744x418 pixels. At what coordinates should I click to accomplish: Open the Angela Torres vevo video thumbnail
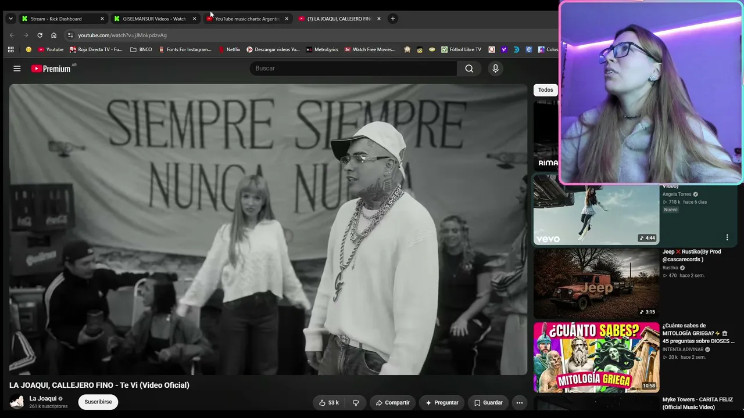click(596, 210)
